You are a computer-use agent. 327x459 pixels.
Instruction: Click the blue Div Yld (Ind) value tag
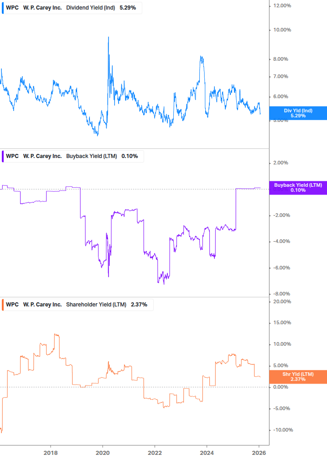298,113
